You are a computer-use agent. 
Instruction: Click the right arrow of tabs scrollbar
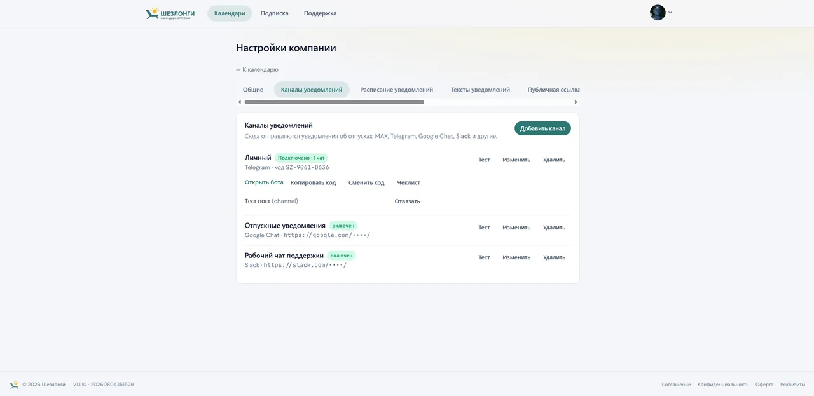[576, 102]
